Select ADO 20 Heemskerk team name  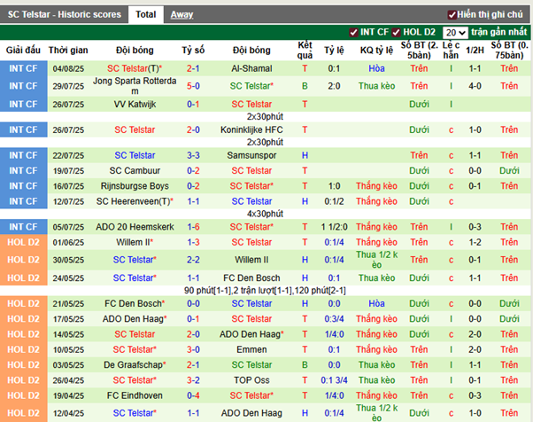tap(135, 227)
